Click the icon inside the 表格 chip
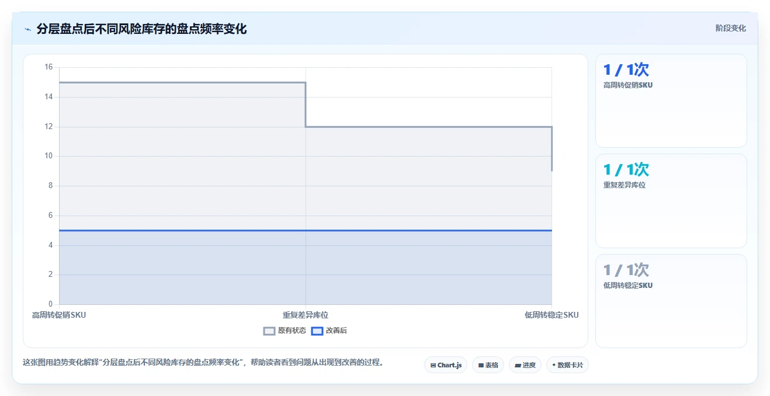770x396 pixels. pos(481,366)
